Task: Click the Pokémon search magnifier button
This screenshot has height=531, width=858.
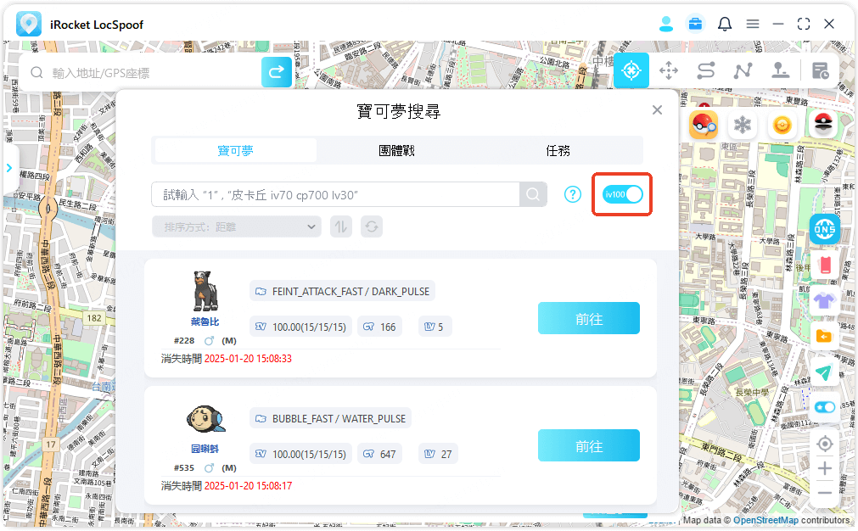Action: tap(533, 195)
